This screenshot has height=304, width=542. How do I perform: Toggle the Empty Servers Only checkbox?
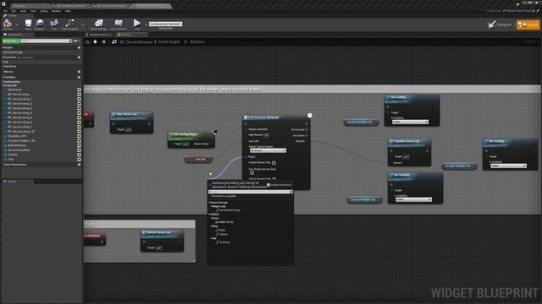(274, 163)
